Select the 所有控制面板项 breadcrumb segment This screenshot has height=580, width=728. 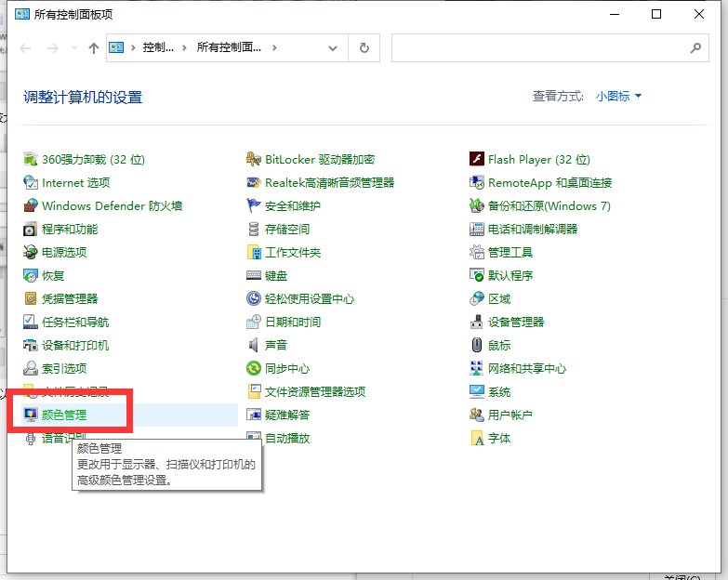coord(229,48)
